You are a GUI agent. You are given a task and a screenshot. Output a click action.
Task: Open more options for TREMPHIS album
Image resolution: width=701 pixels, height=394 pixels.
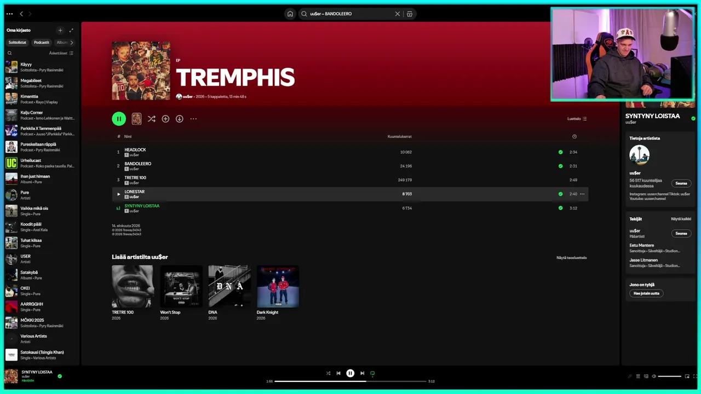[x=193, y=119]
